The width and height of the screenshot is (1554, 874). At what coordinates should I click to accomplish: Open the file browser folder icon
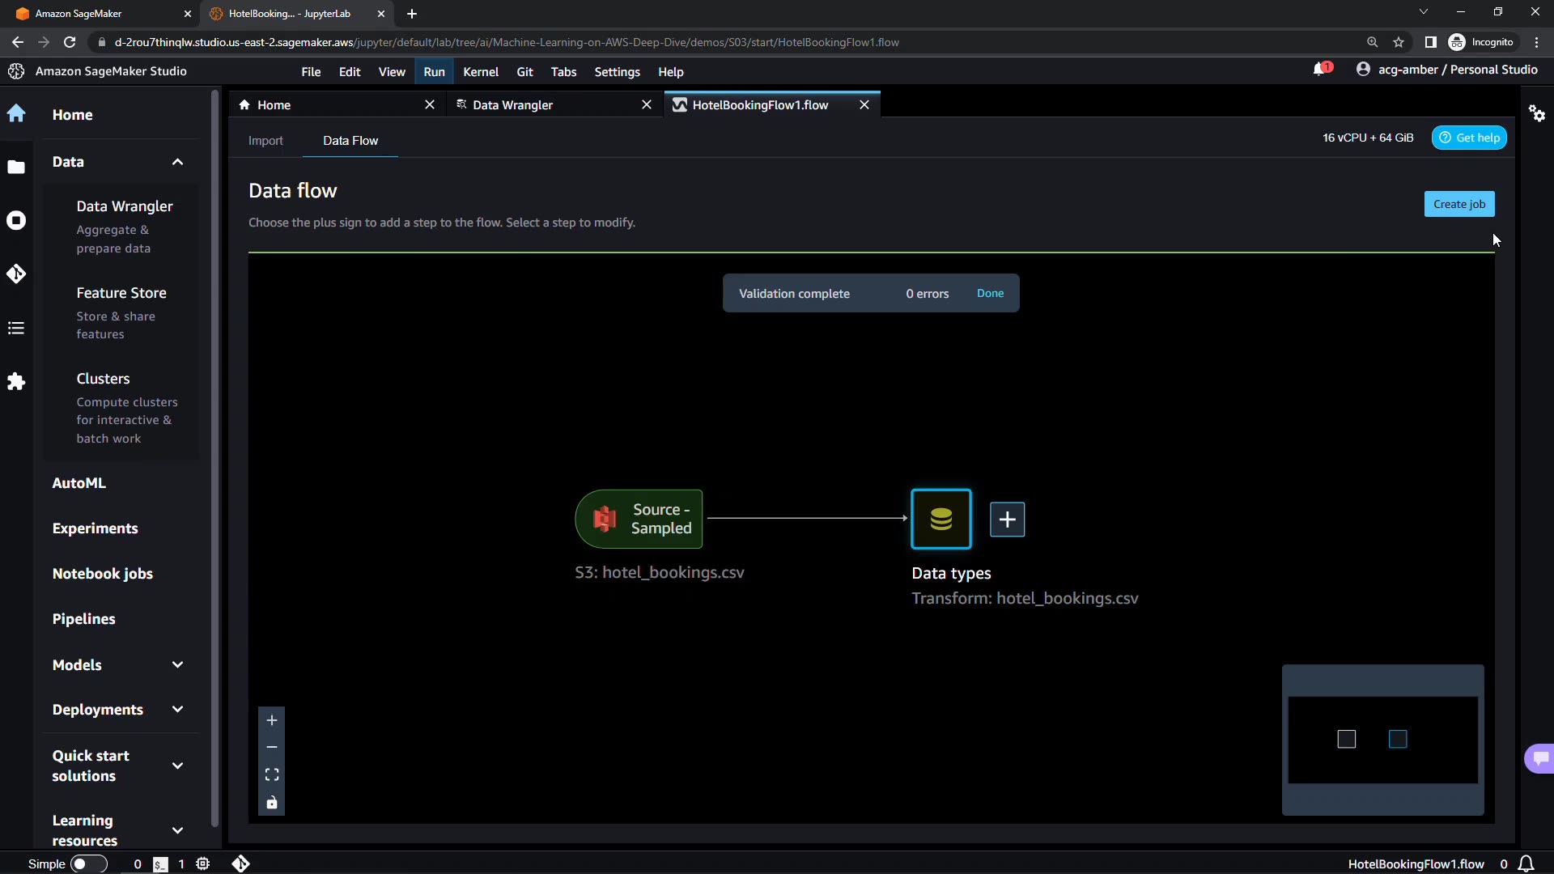tap(16, 168)
